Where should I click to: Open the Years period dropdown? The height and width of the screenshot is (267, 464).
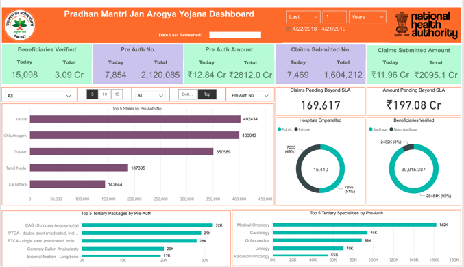click(367, 17)
